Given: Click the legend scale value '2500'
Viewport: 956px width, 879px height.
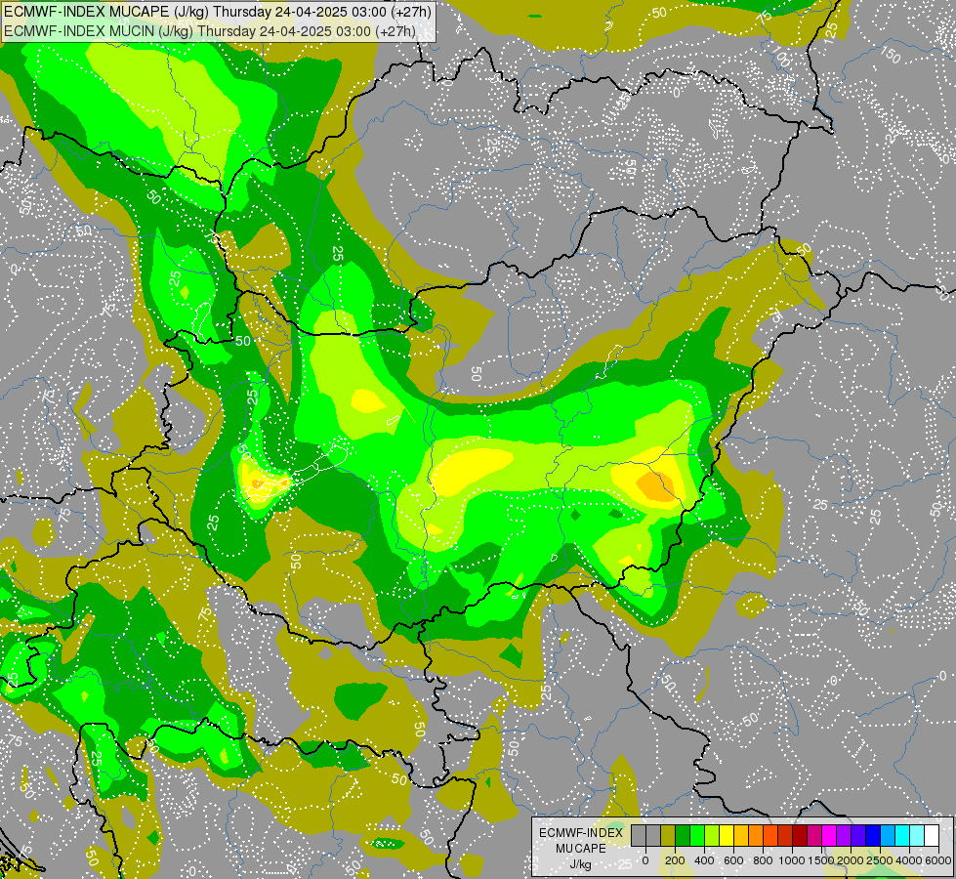Looking at the screenshot, I should pos(880,860).
